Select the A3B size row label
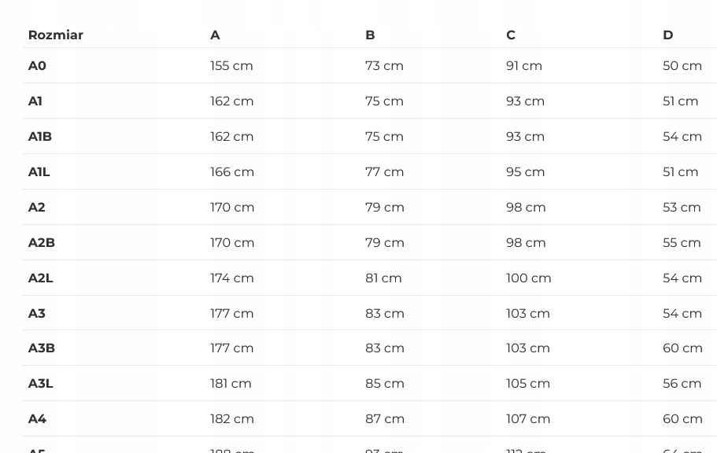Viewport: 717px width, 453px height. [x=42, y=348]
